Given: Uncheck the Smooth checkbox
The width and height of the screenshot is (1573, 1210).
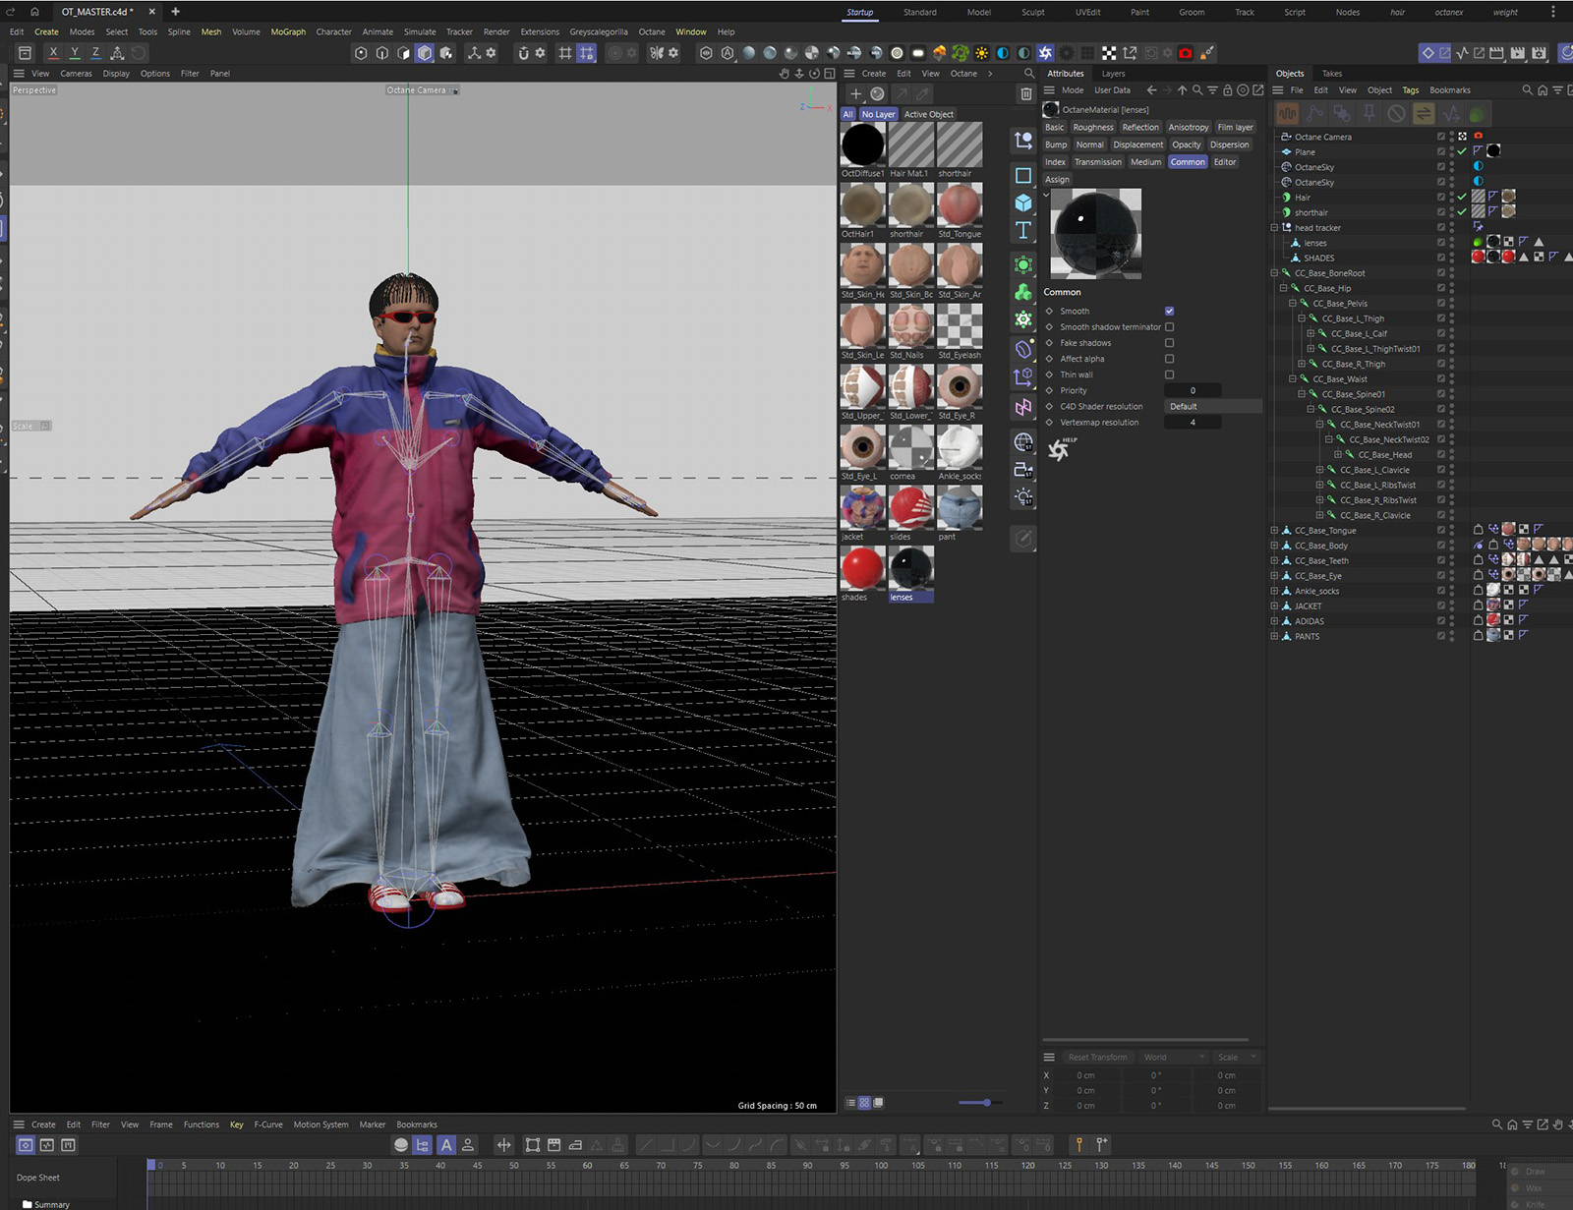Looking at the screenshot, I should [x=1169, y=312].
